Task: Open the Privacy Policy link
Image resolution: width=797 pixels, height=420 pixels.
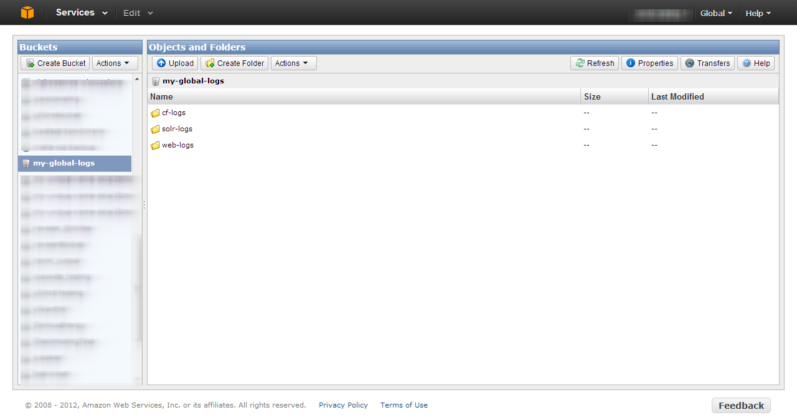Action: (343, 405)
